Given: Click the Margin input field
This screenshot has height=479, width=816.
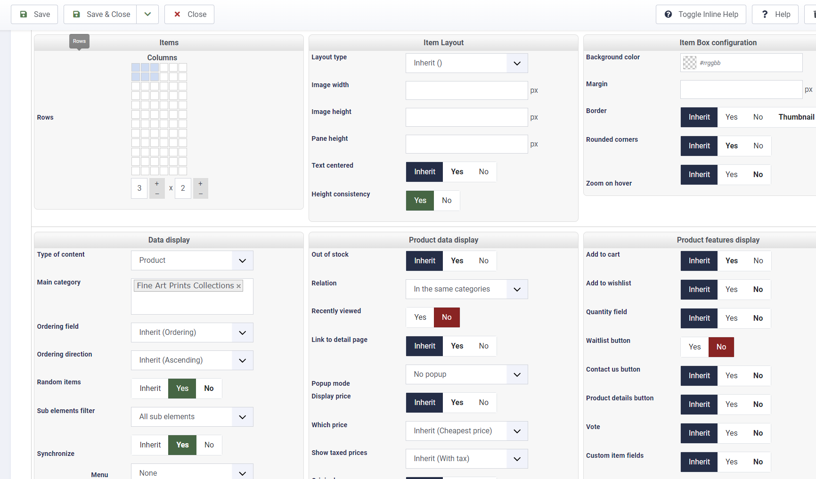Looking at the screenshot, I should (742, 89).
